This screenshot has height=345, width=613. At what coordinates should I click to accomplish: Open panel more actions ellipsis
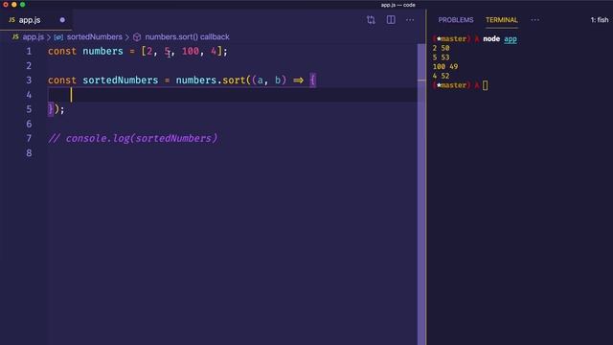534,20
